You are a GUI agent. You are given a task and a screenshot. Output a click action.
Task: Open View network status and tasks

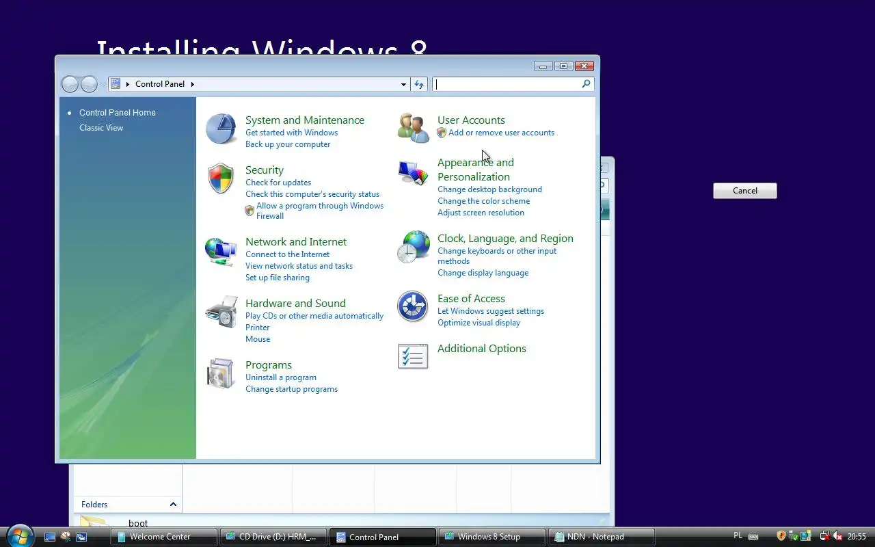(299, 266)
